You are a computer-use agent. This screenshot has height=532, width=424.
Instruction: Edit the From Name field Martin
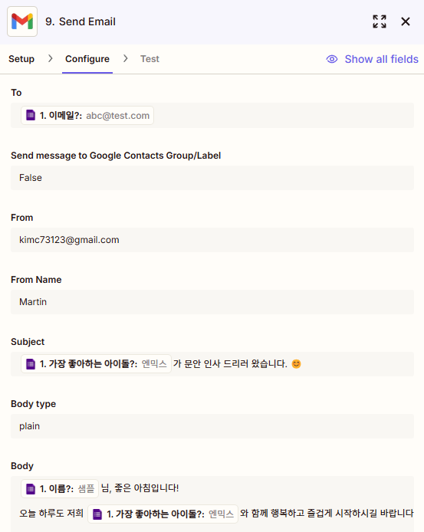point(212,302)
